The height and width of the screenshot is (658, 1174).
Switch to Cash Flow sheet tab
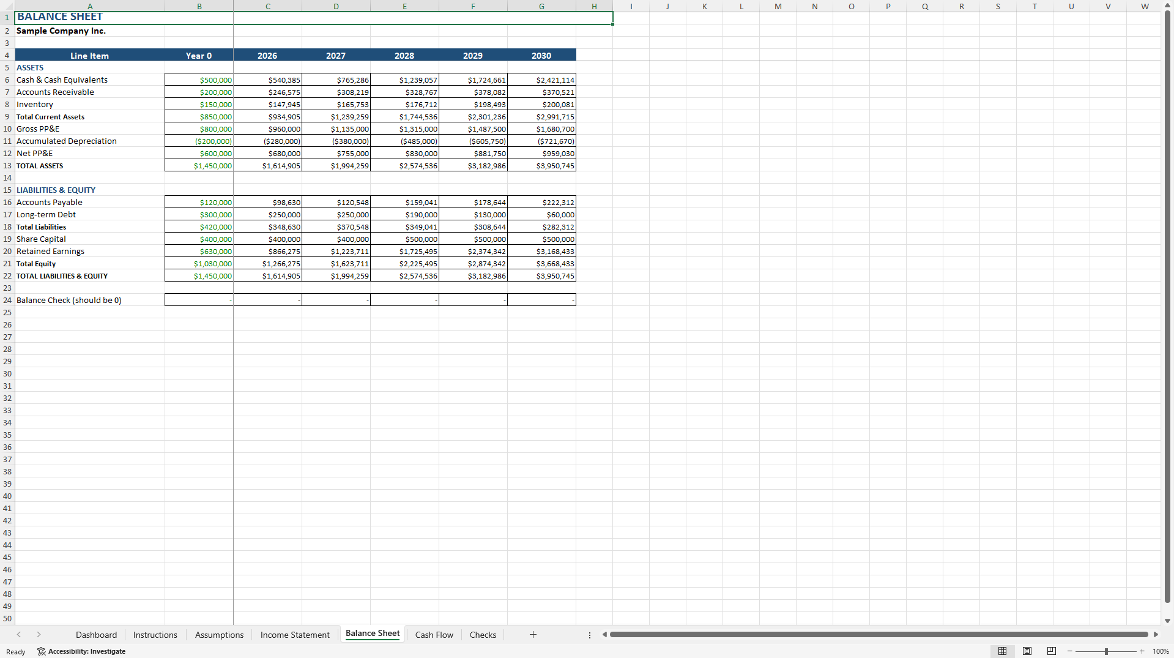pyautogui.click(x=434, y=635)
